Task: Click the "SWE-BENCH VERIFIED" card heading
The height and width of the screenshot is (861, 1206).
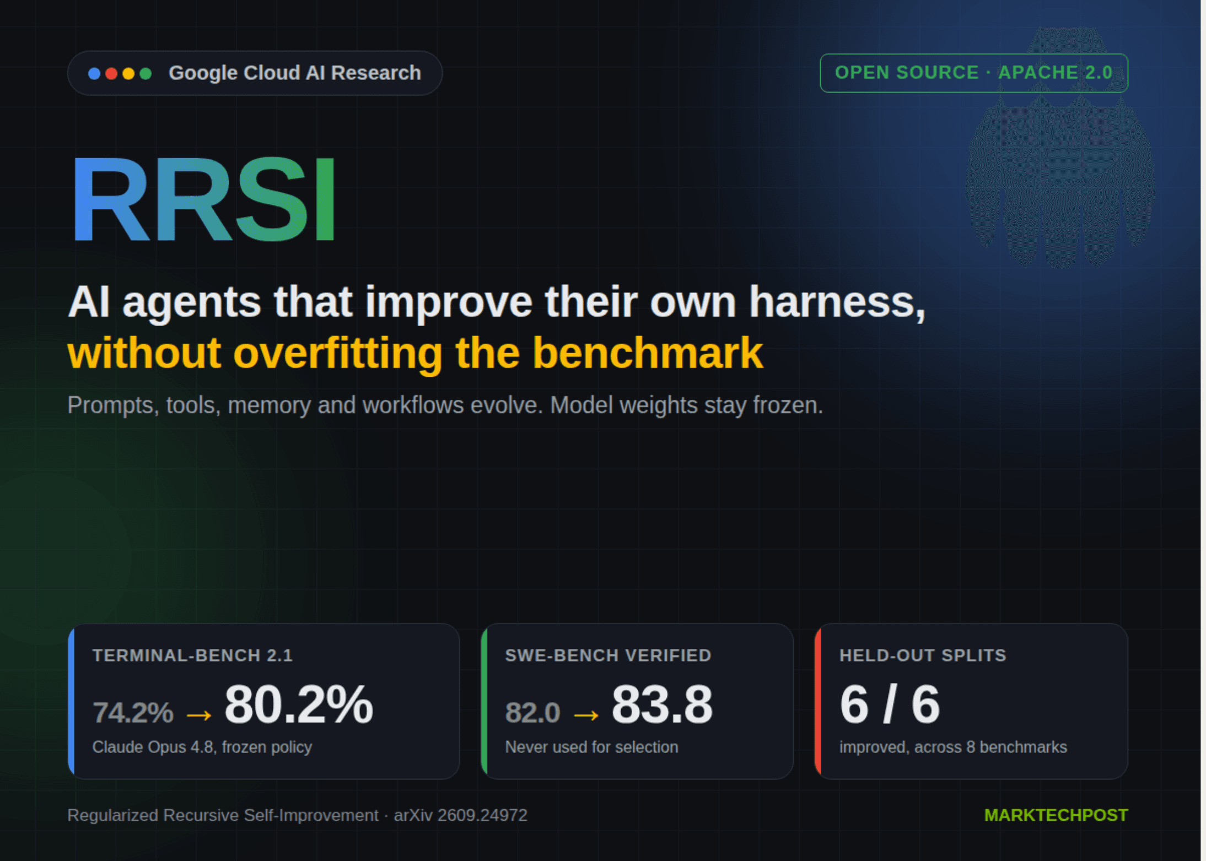Action: (x=608, y=656)
